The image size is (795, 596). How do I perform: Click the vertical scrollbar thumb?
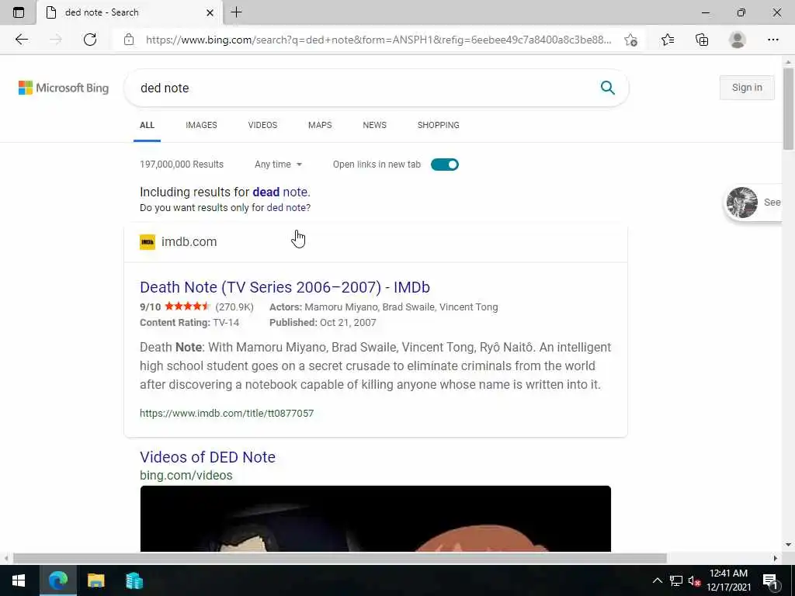(788, 109)
